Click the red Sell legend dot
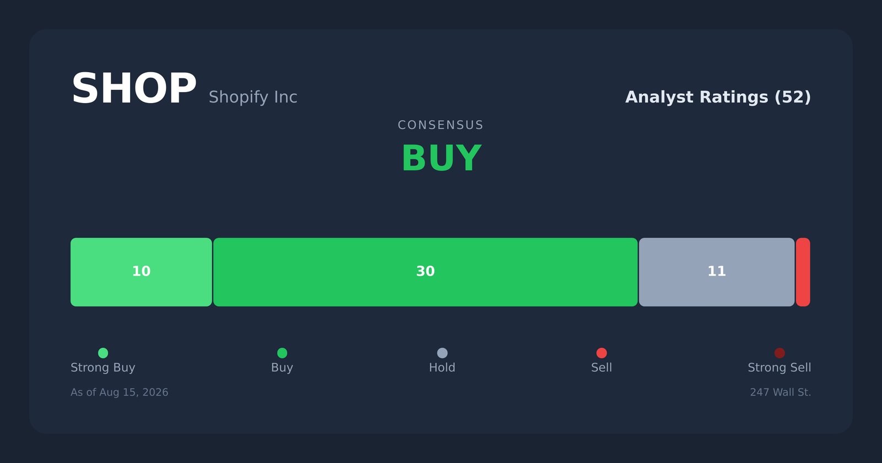Image resolution: width=882 pixels, height=463 pixels. pyautogui.click(x=601, y=353)
